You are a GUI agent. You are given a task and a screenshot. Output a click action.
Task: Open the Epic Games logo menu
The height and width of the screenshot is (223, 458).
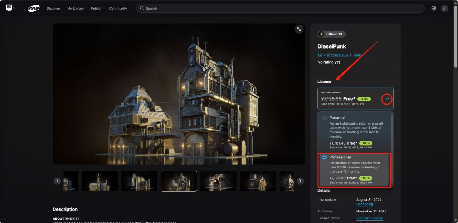(9, 8)
